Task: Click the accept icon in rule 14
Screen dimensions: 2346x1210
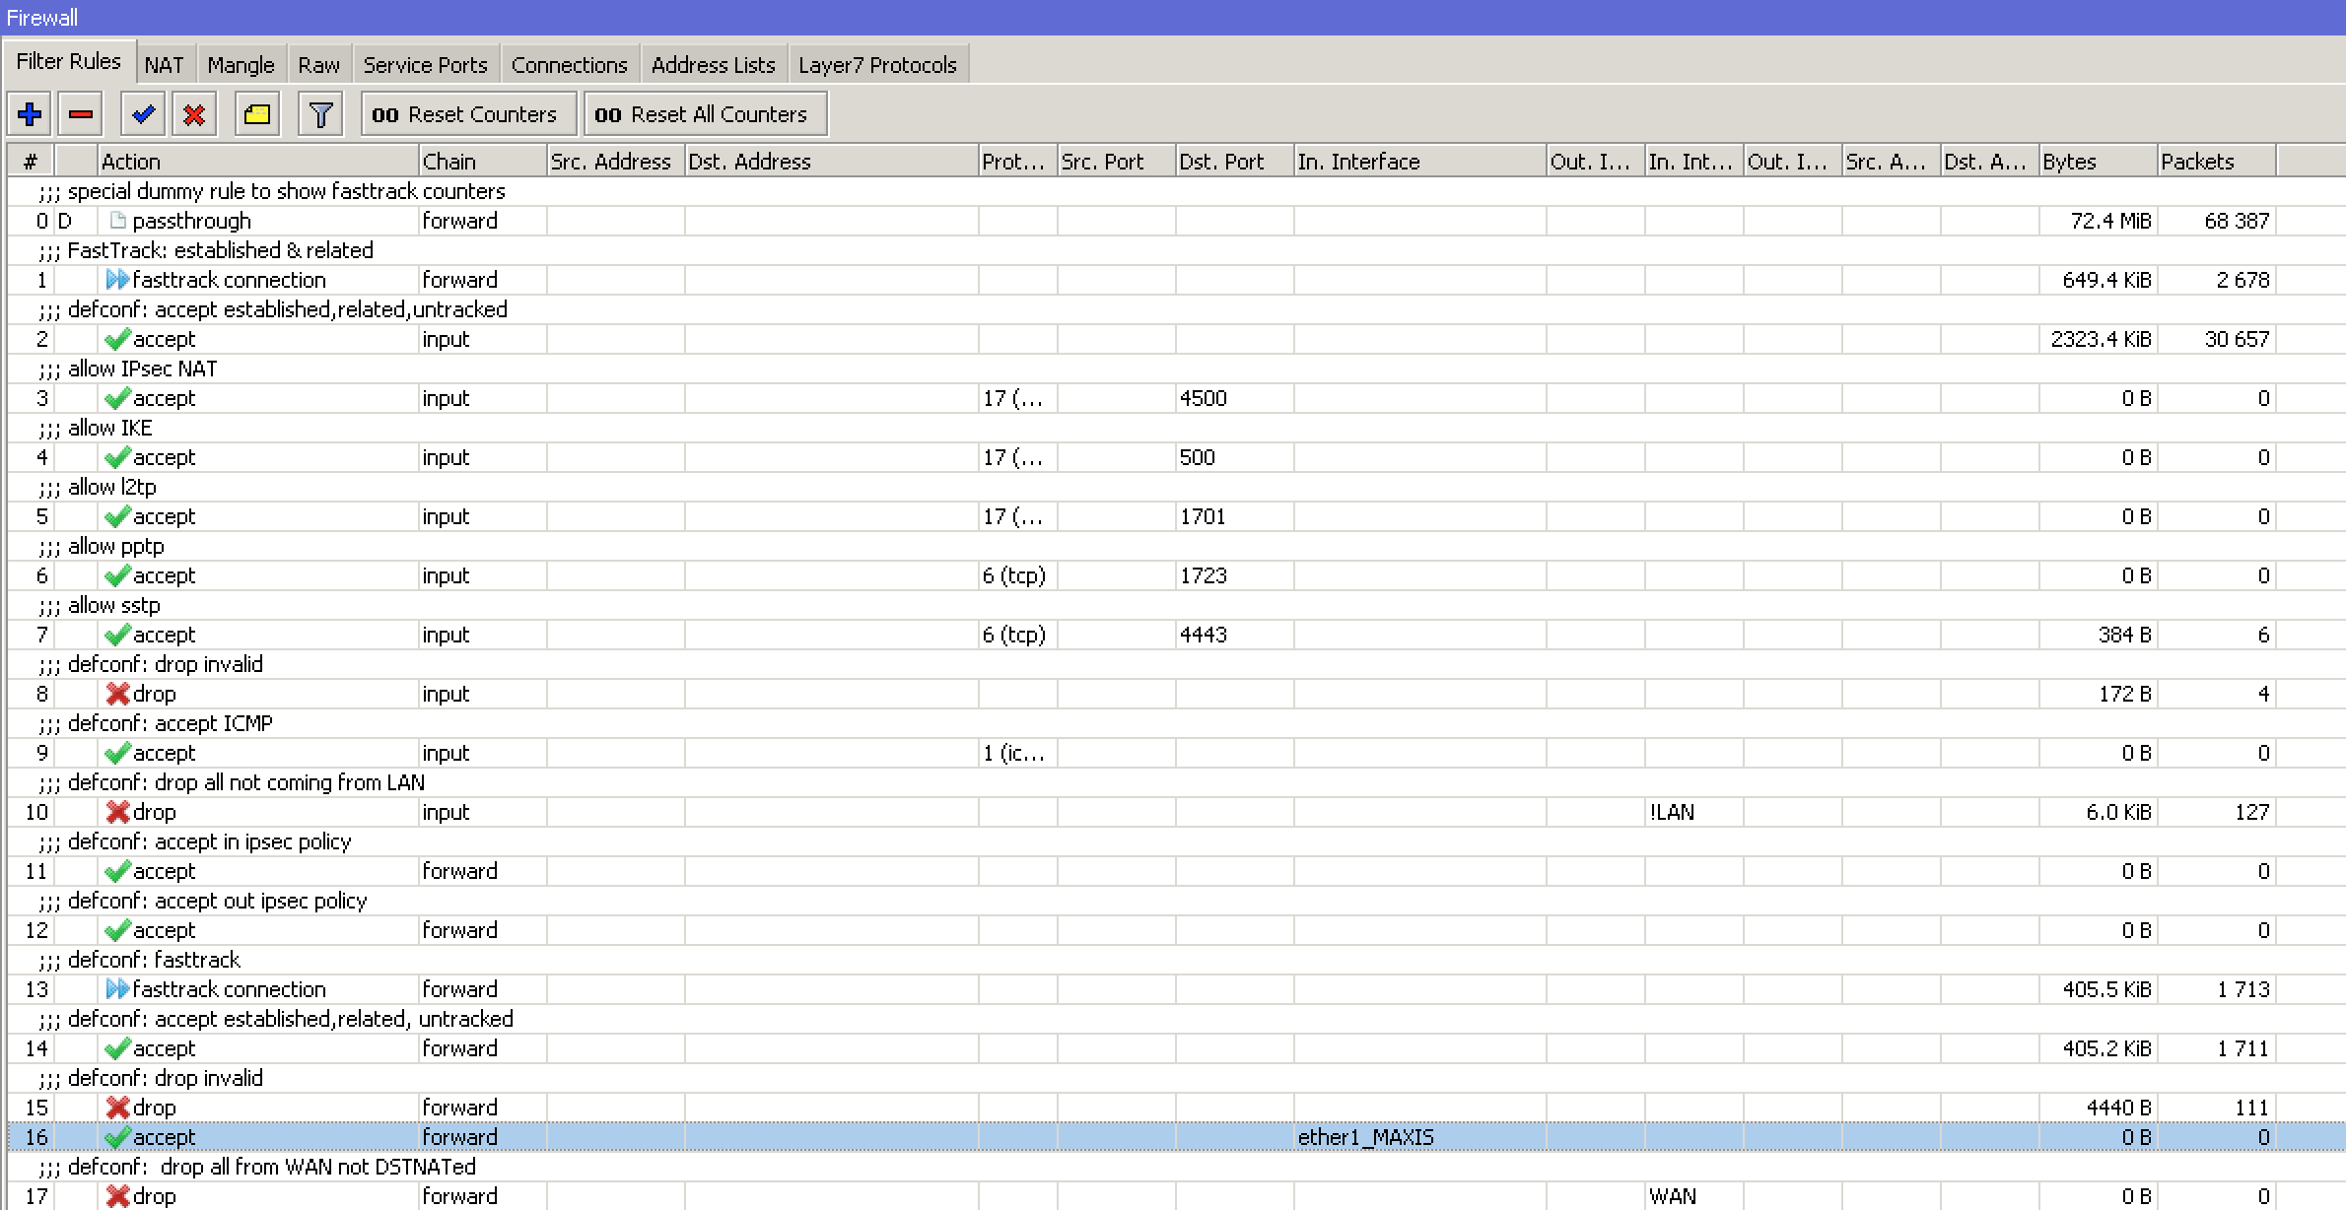Action: (x=117, y=1048)
